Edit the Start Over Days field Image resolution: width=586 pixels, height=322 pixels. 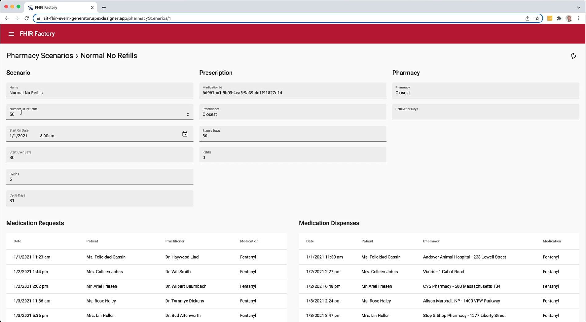click(x=100, y=155)
